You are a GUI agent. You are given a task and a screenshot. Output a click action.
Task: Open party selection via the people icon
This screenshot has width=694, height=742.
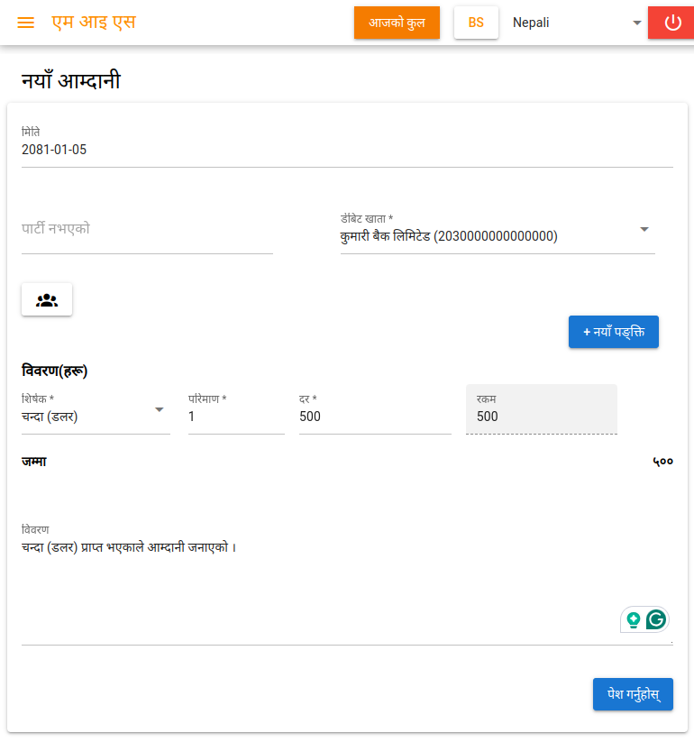pyautogui.click(x=46, y=298)
